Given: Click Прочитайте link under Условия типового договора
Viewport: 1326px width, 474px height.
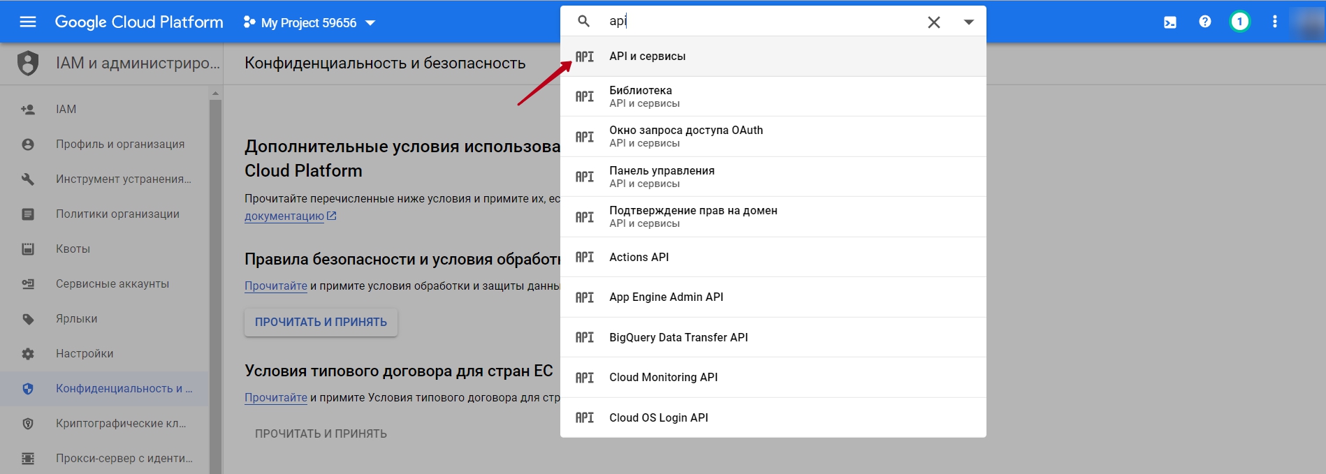Looking at the screenshot, I should click(x=276, y=397).
